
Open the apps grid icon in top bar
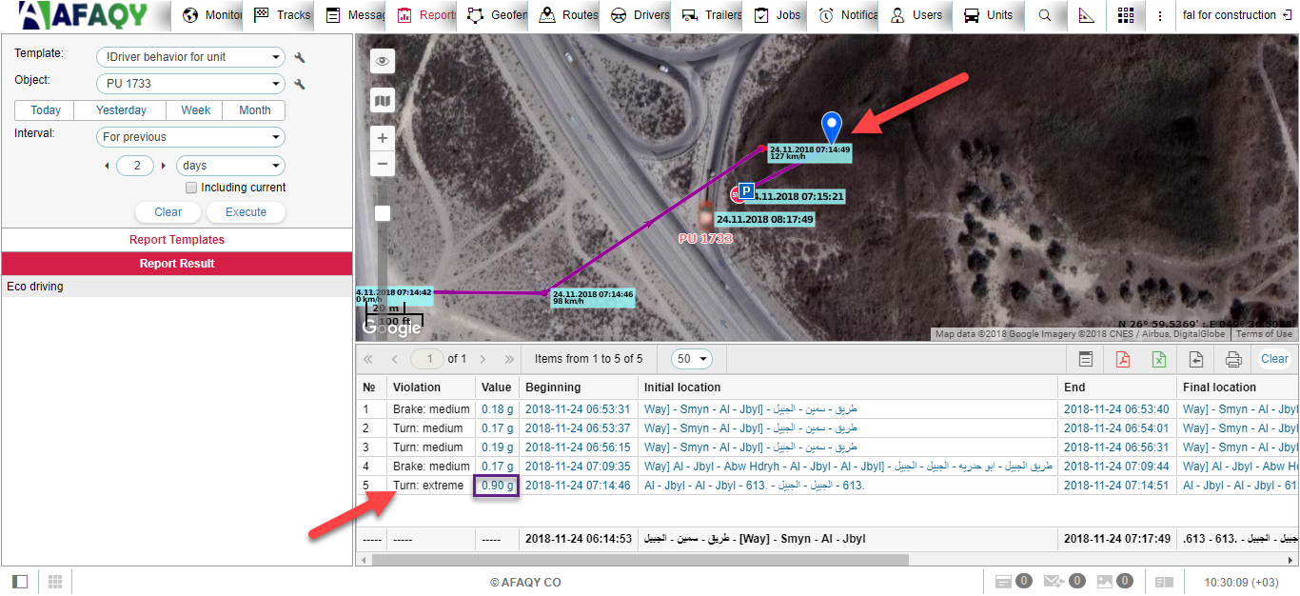tap(1126, 15)
